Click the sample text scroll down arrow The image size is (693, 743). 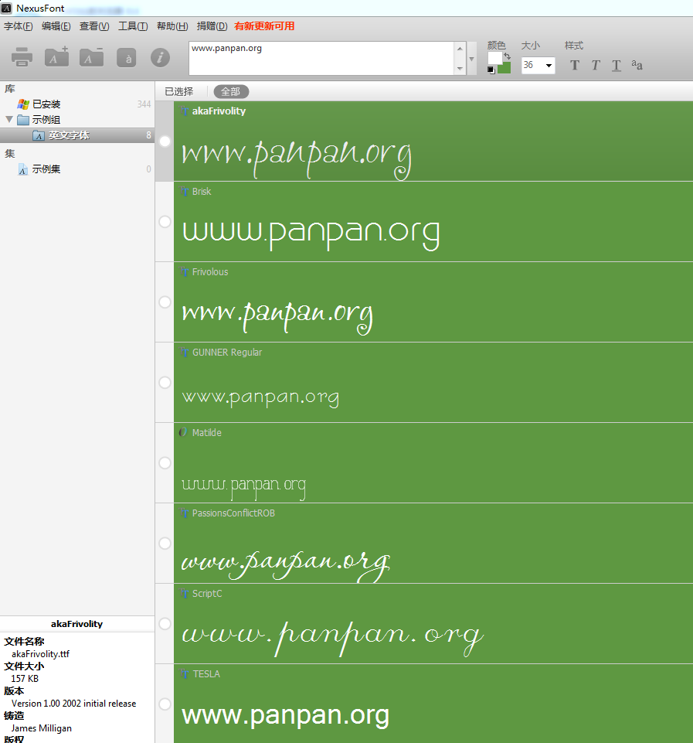[460, 69]
